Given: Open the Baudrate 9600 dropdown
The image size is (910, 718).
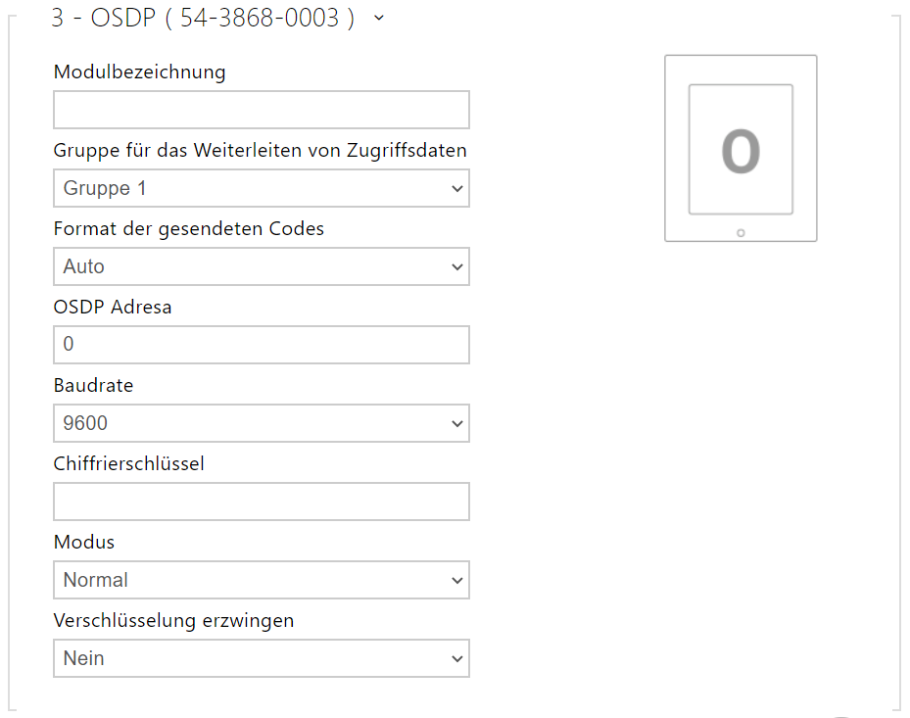Looking at the screenshot, I should point(262,423).
